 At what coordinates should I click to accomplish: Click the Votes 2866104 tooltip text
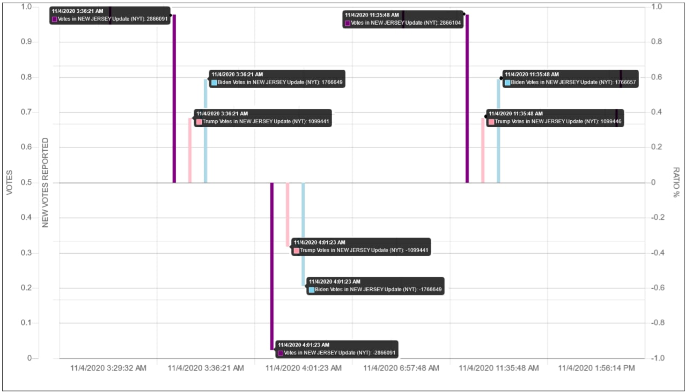pos(406,23)
